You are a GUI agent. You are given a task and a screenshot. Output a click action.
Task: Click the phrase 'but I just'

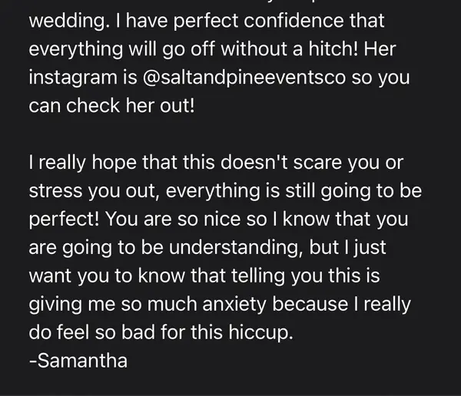[x=343, y=247]
